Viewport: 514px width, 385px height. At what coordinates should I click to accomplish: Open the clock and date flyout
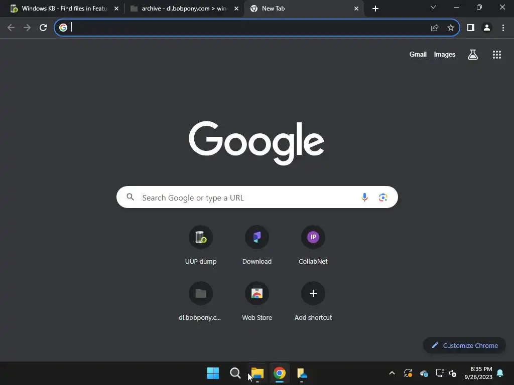pyautogui.click(x=478, y=373)
